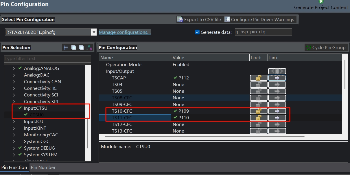Click the link arrow for TSCAP
The image size is (350, 175).
(x=277, y=78)
